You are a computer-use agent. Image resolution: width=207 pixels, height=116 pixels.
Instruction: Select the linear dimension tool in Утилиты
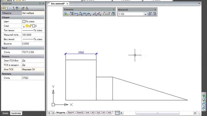click(x=76, y=14)
